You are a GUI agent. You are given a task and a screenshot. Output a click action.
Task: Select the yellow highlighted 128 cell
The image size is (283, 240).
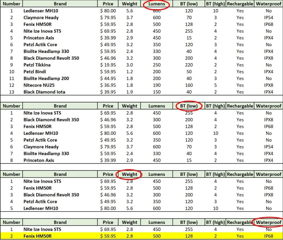tap(189, 236)
